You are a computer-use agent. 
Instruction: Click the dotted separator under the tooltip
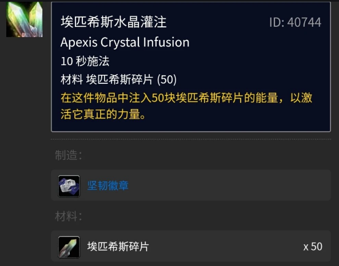click(191, 139)
